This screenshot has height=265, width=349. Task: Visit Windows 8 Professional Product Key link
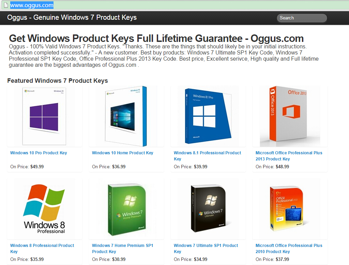[42, 248]
